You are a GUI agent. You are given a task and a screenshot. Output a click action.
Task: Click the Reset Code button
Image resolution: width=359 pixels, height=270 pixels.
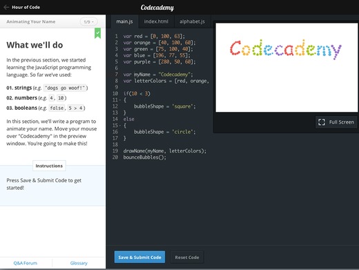click(187, 257)
